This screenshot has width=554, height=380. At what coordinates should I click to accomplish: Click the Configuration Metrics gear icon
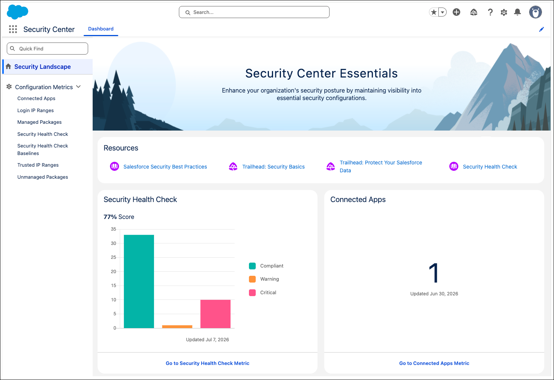[9, 87]
